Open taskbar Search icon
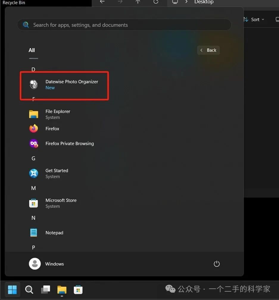The width and height of the screenshot is (279, 300). [x=29, y=290]
